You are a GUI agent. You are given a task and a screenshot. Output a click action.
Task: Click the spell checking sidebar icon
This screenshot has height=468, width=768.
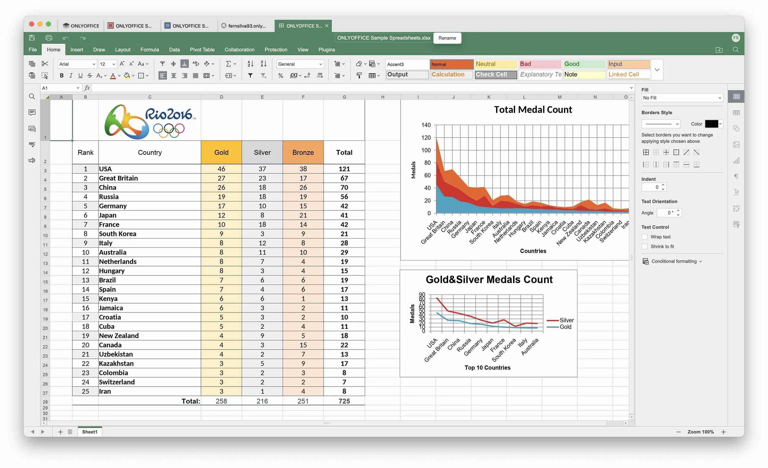point(32,144)
